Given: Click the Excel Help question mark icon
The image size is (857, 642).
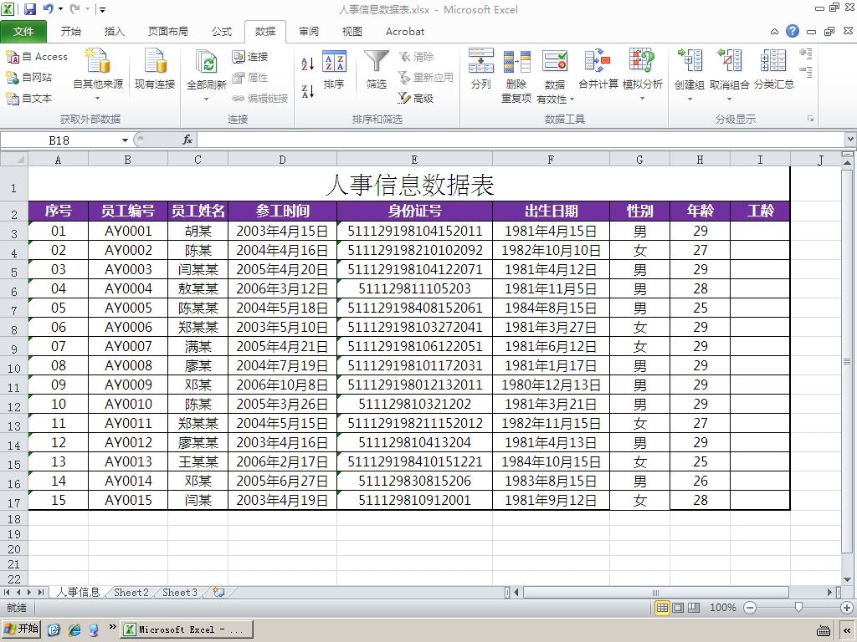Looking at the screenshot, I should (x=793, y=31).
